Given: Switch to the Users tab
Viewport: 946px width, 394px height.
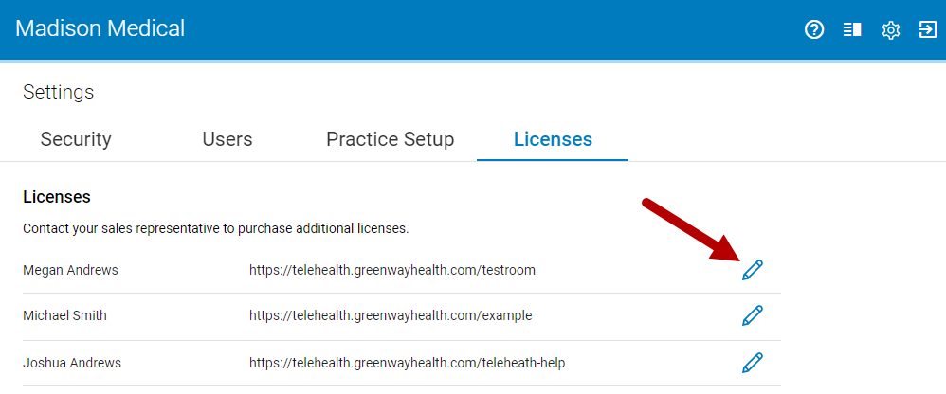Looking at the screenshot, I should (227, 139).
